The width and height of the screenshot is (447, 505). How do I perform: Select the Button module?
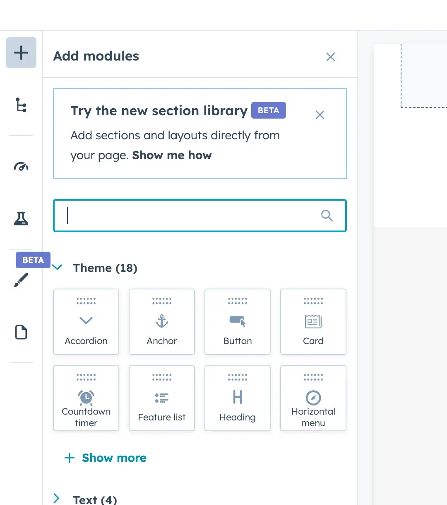coord(237,322)
